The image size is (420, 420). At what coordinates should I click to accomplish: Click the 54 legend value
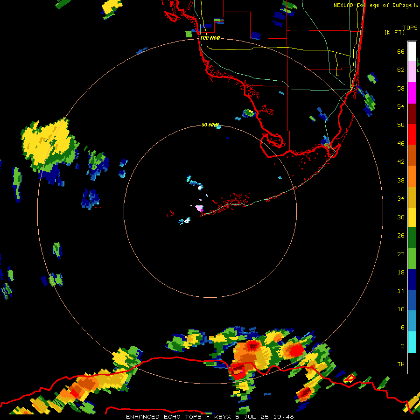tap(401, 106)
